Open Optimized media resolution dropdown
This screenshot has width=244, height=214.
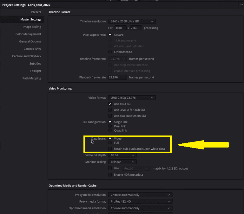point(140,208)
